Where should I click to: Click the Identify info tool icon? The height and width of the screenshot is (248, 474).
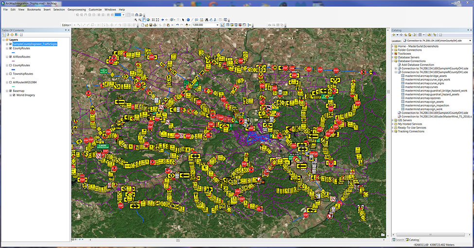click(x=188, y=20)
